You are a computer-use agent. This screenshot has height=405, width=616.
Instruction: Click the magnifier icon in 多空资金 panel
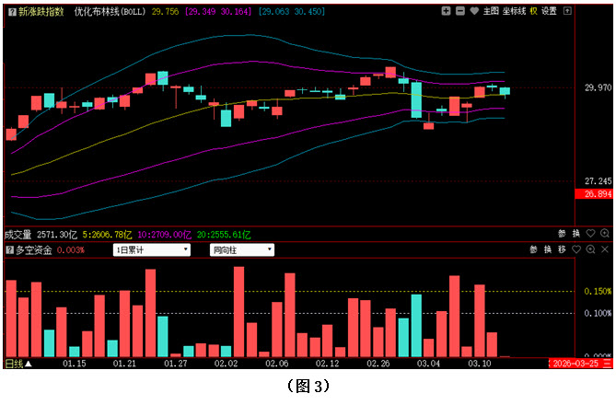coord(590,249)
